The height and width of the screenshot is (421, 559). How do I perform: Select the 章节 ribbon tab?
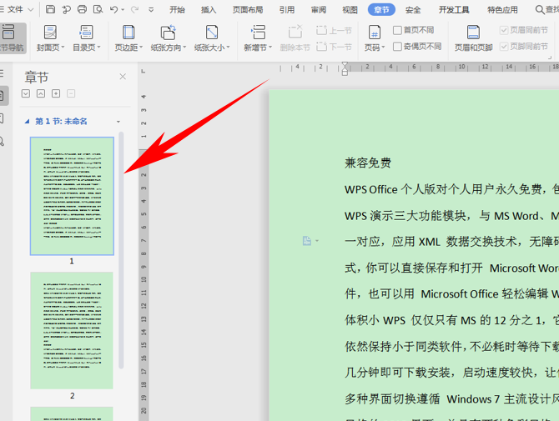click(x=381, y=10)
